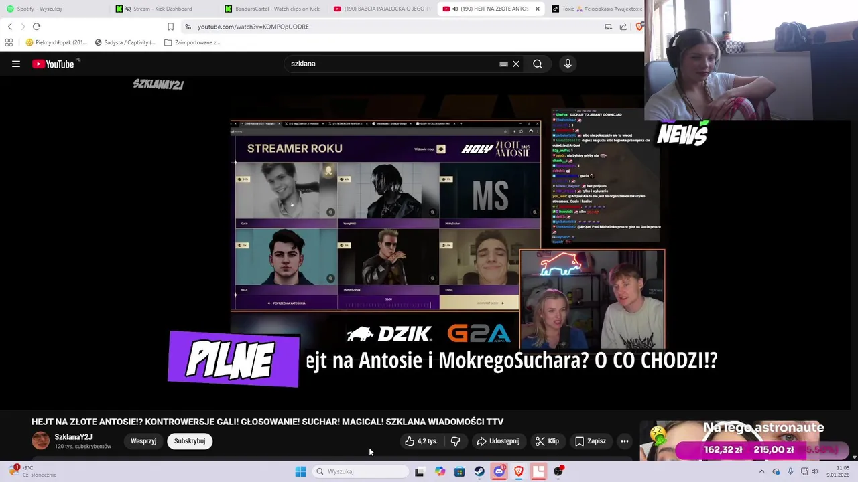This screenshot has width=858, height=482.
Task: Switch to BABCIA PAJALOCKA YouTube tab
Action: [x=381, y=9]
